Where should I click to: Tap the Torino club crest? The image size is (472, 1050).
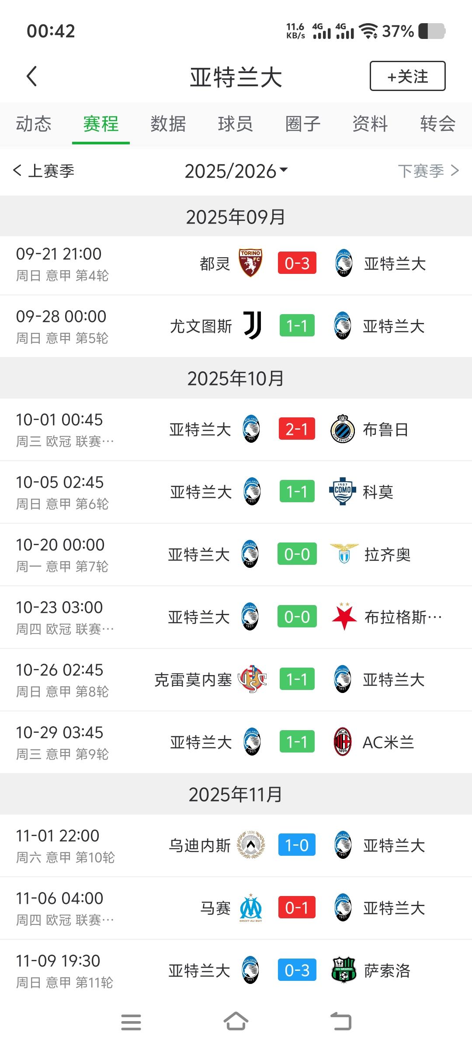tap(250, 263)
